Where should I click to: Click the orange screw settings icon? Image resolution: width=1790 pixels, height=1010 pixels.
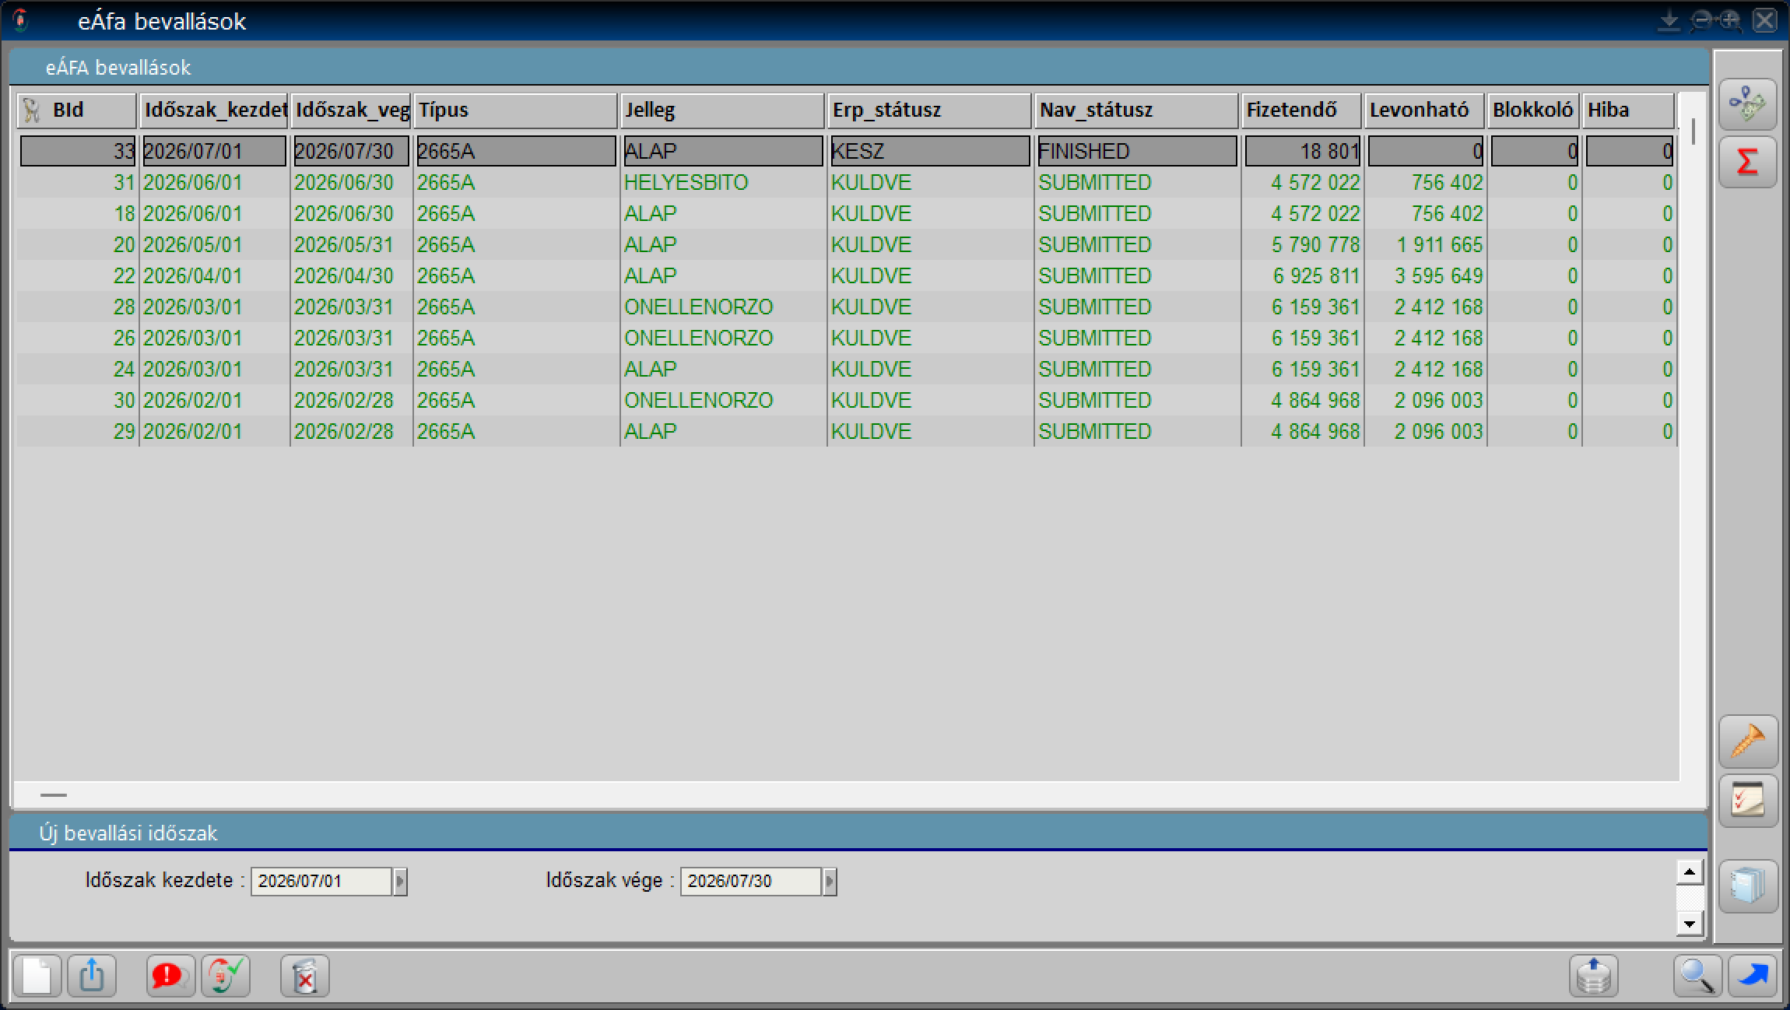point(1748,741)
